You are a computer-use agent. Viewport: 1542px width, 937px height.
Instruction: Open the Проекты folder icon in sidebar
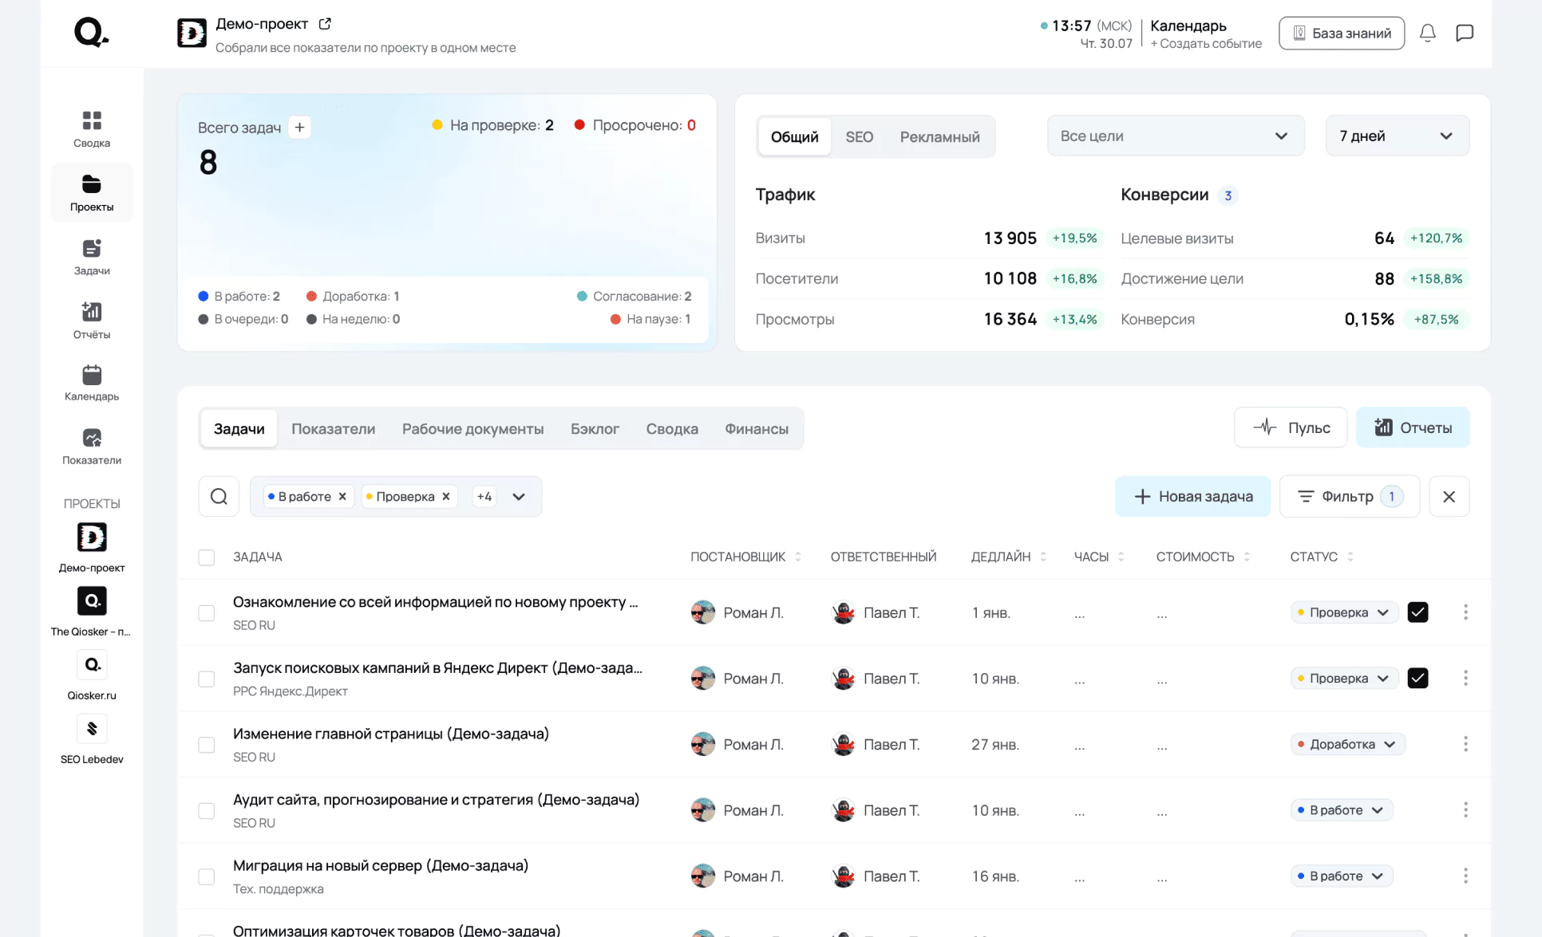tap(92, 184)
